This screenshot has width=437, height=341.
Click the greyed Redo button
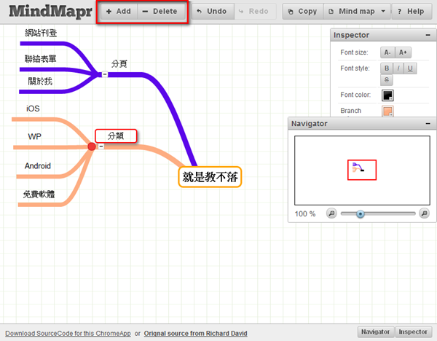click(255, 12)
